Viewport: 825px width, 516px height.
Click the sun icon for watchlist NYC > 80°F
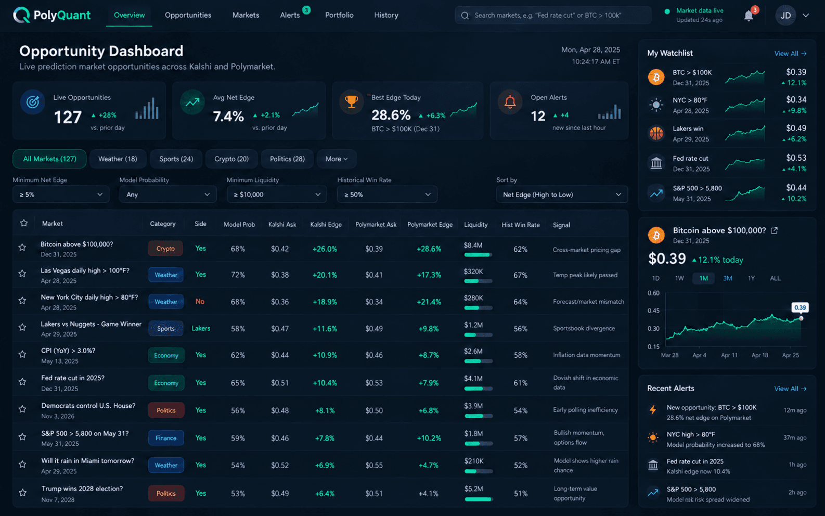click(x=656, y=105)
